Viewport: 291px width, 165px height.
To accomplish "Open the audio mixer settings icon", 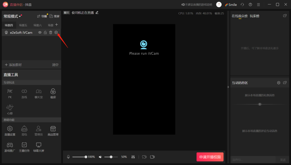I will [x=133, y=157].
